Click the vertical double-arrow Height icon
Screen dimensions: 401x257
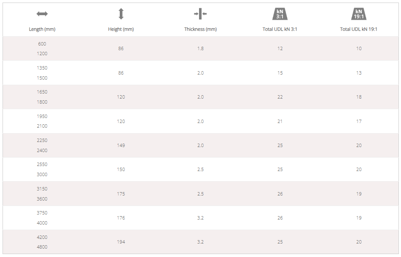click(x=121, y=14)
